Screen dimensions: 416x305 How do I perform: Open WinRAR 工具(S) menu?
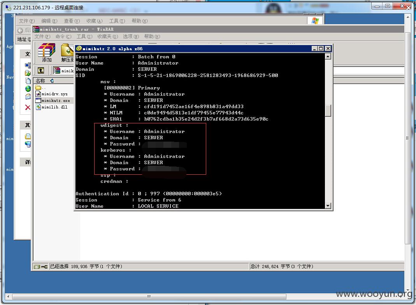pos(84,37)
